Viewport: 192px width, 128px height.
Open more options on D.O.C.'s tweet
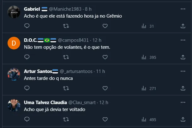click(183, 40)
